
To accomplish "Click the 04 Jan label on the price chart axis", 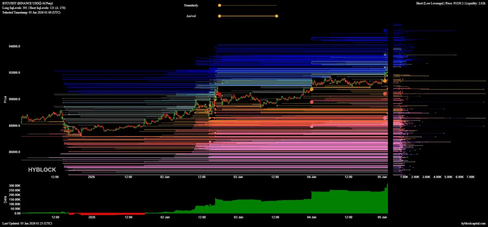I will pyautogui.click(x=311, y=177).
